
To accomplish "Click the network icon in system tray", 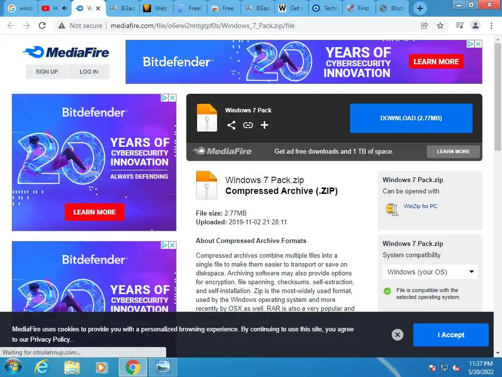I will 444,368.
